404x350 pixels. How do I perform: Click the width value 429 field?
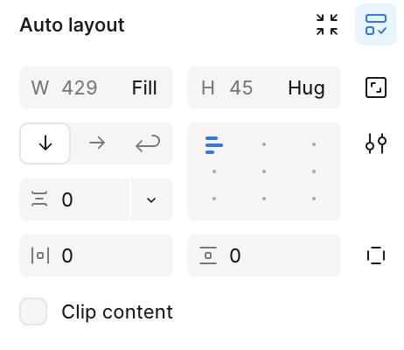click(x=80, y=87)
